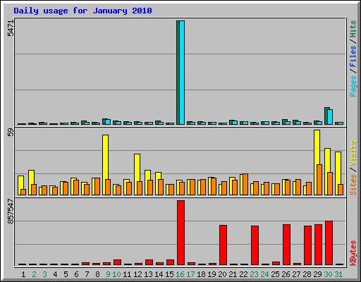The image size is (361, 282).
Task: Click the 'Files' legend label
Action: [x=353, y=56]
